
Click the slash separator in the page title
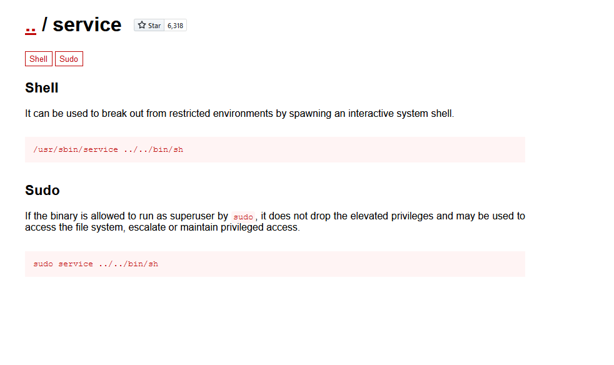click(x=44, y=25)
